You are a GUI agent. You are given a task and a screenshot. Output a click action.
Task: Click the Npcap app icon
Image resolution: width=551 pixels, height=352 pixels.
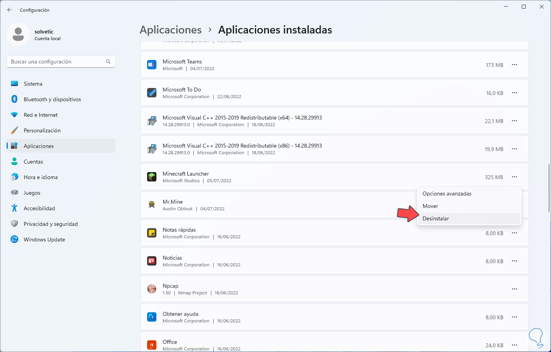point(152,289)
